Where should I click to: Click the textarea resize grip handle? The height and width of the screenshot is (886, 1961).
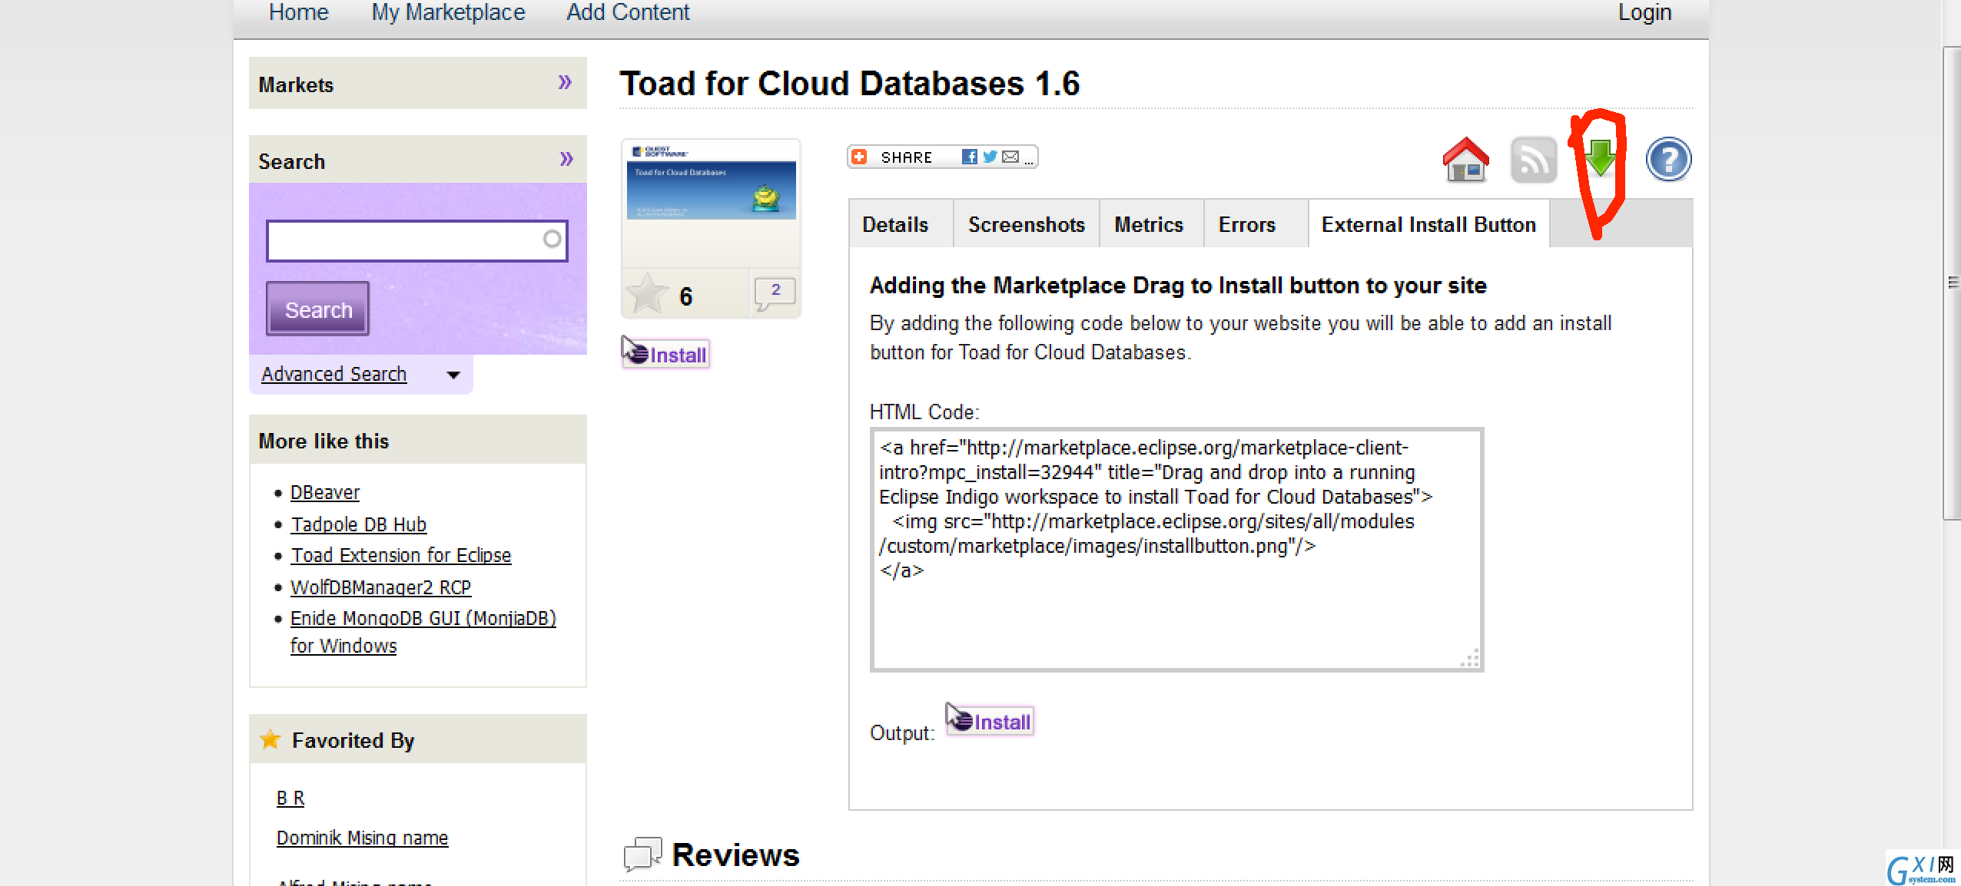point(1469,658)
